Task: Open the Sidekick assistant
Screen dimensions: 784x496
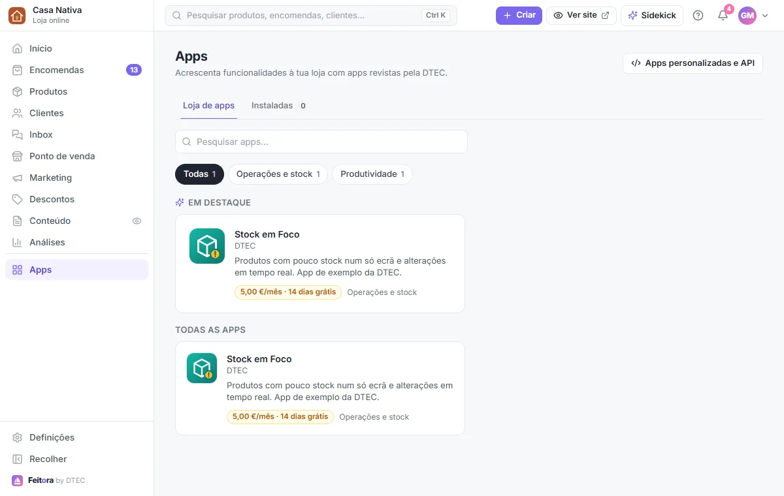Action: pyautogui.click(x=652, y=15)
